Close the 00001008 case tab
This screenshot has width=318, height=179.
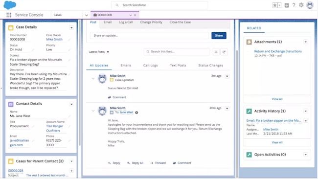[135, 15]
